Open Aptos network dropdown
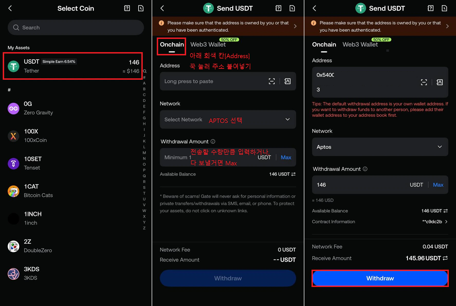Image resolution: width=456 pixels, height=306 pixels. point(380,147)
